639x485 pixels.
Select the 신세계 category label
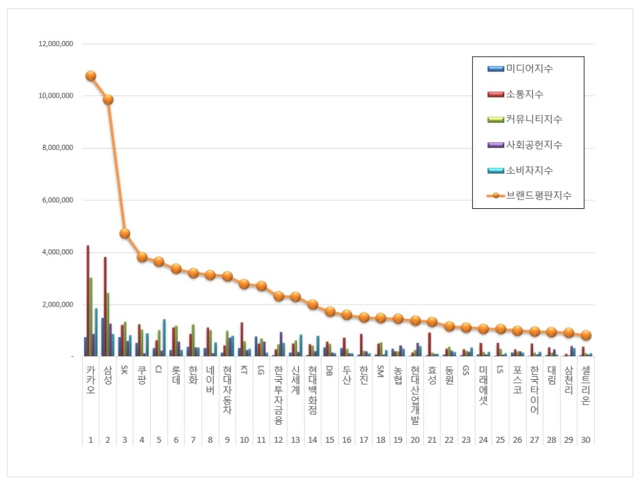[x=296, y=380]
